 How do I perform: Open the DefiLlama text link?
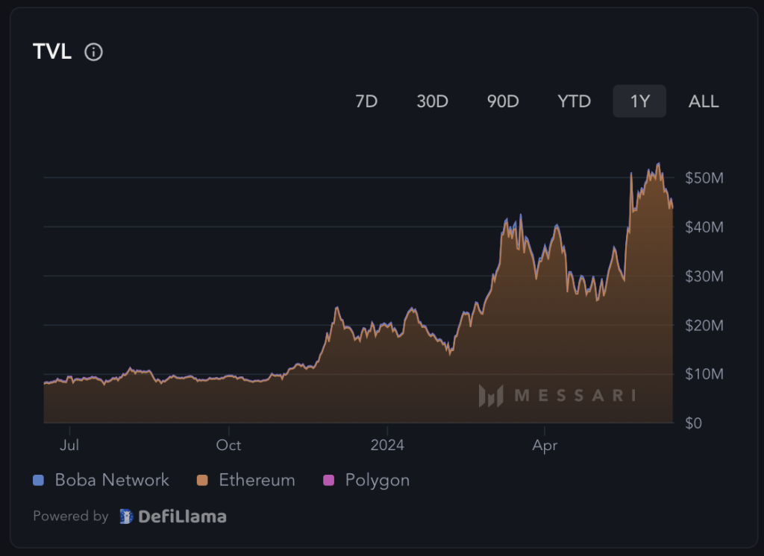(183, 516)
